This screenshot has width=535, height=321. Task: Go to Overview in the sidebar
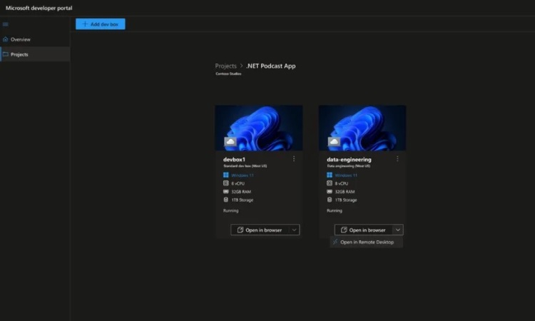pos(21,39)
